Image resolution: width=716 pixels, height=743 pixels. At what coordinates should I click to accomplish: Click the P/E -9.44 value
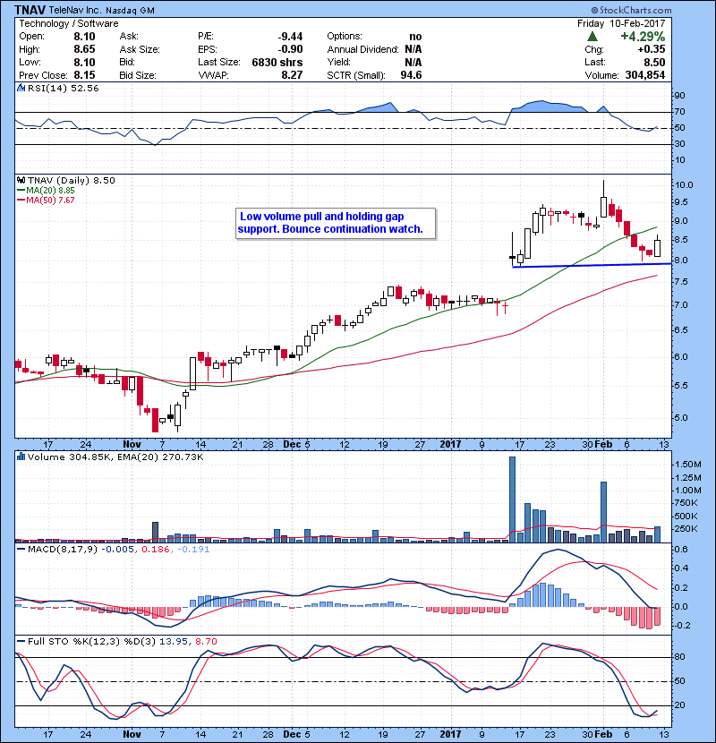click(290, 37)
